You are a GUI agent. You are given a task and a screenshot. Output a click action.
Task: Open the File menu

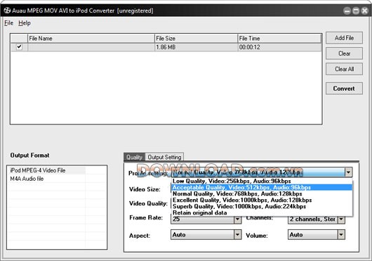[9, 23]
